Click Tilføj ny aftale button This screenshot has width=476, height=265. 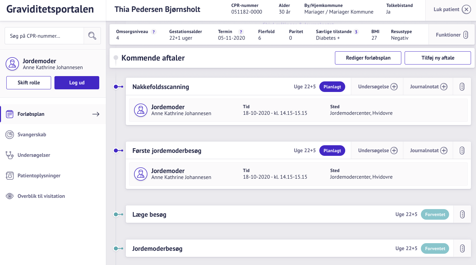pos(437,58)
